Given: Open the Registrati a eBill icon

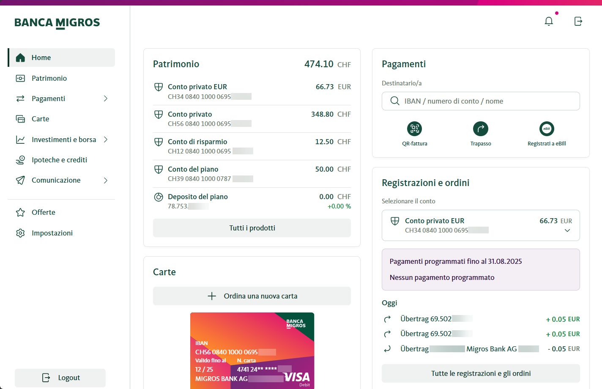Looking at the screenshot, I should click(x=547, y=129).
